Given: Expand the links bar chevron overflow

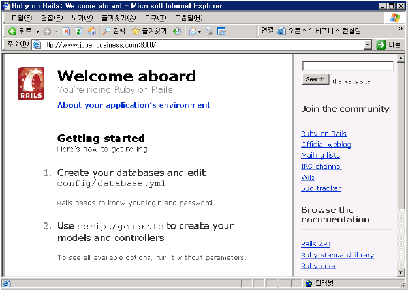Looking at the screenshot, I should tap(400, 29).
